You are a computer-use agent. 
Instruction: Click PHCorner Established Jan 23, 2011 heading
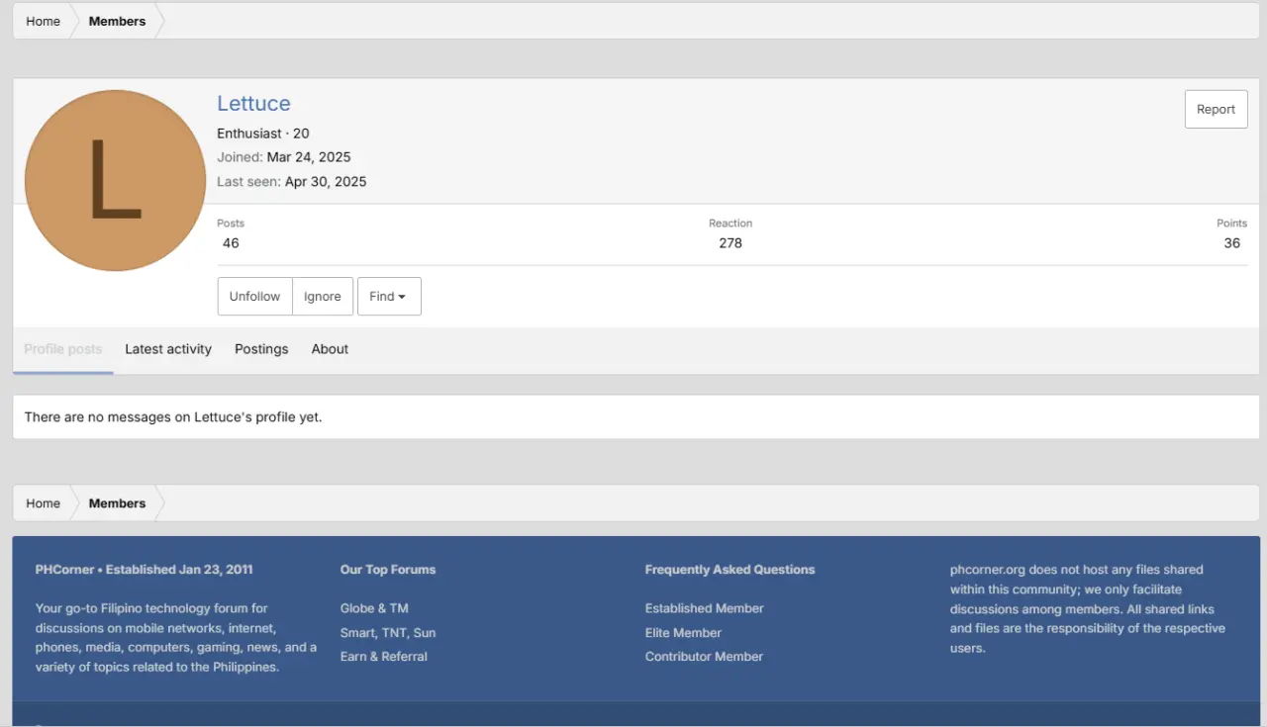point(145,570)
